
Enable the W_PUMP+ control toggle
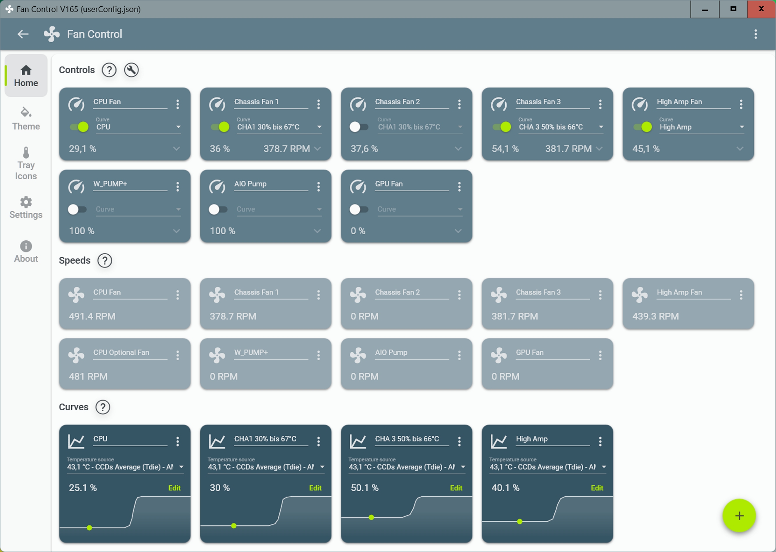tap(77, 209)
